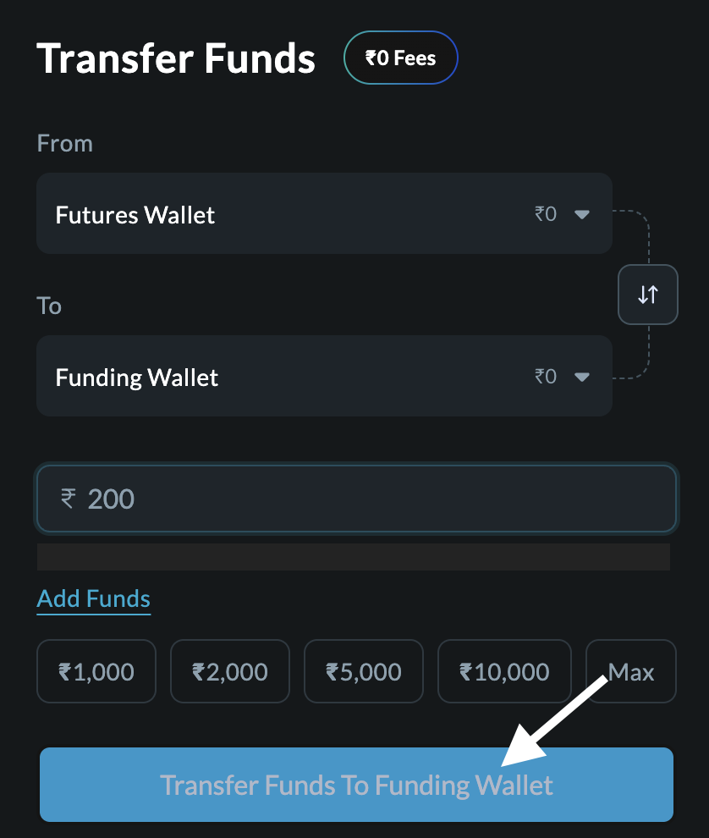
Task: Expand the Funding Wallet dropdown arrow
Action: 582,377
